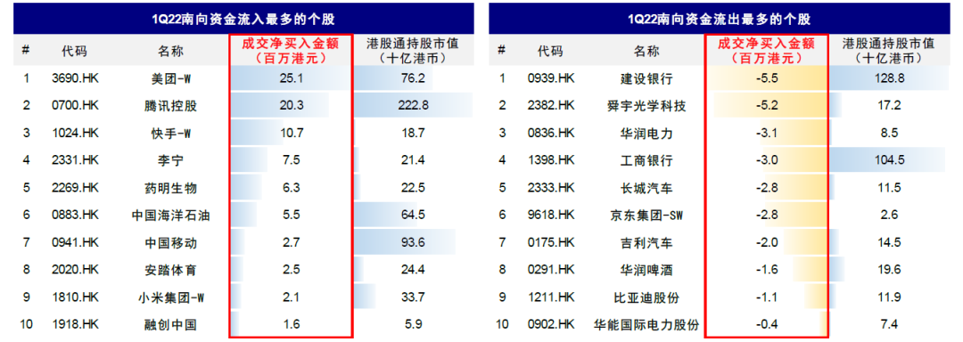The image size is (963, 342).
Task: Select stock code 0175.HK
Action: coord(551,243)
